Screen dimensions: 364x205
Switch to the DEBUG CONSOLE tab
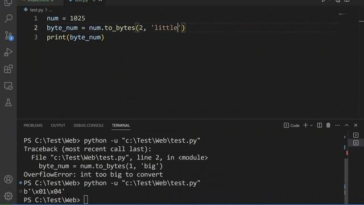point(89,125)
